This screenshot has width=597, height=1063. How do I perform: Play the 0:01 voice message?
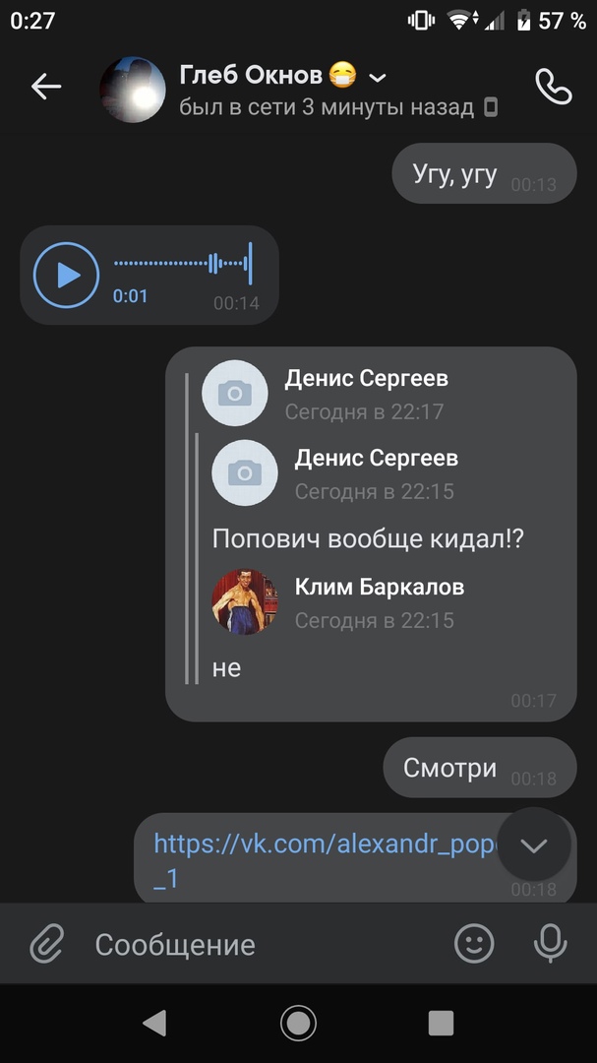[67, 276]
